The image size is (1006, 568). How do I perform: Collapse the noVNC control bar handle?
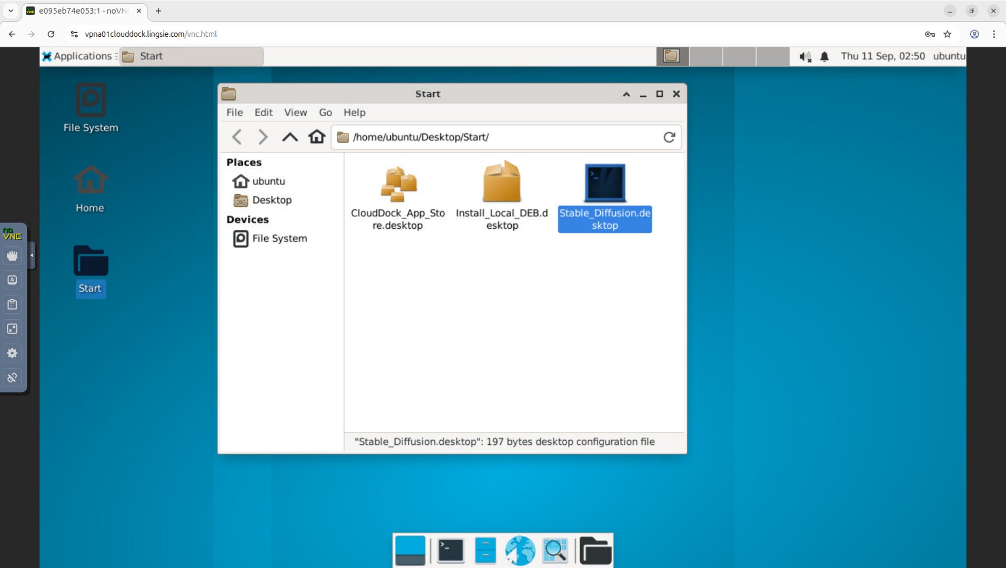32,255
